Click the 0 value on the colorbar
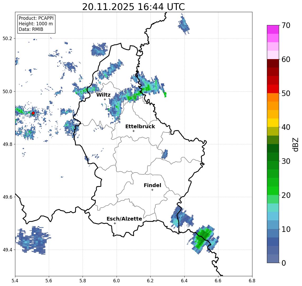 284,263
